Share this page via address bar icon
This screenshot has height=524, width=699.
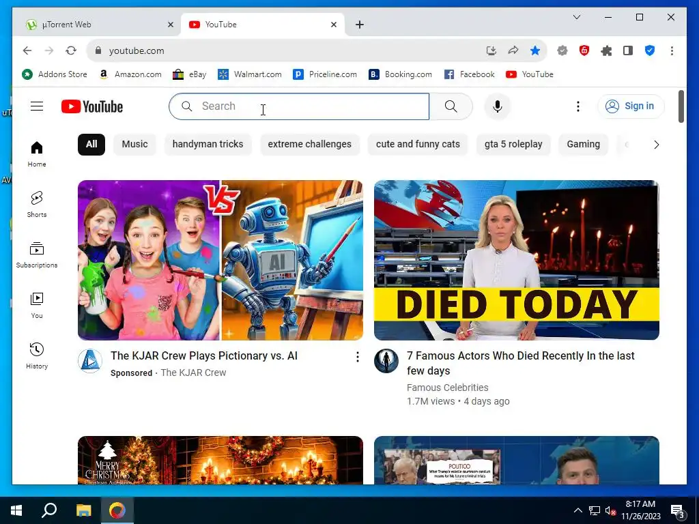(513, 50)
